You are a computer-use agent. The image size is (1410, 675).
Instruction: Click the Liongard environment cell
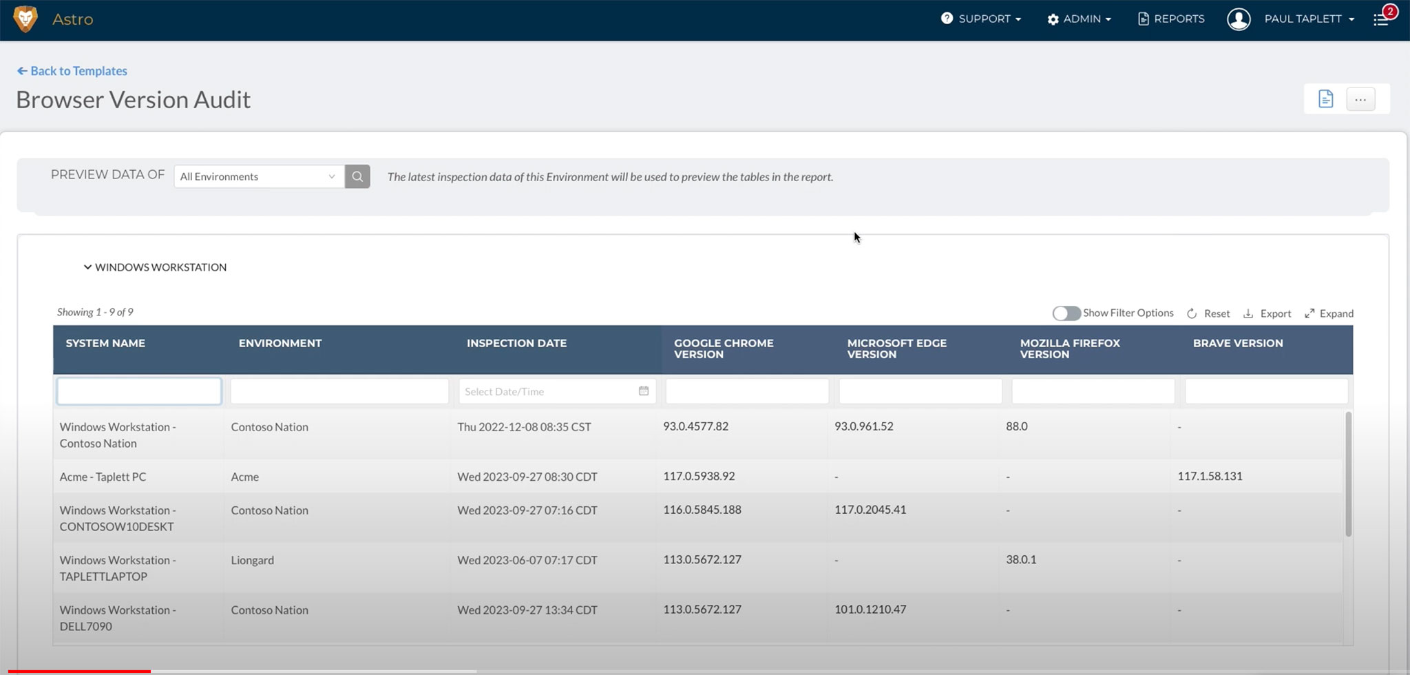(253, 560)
